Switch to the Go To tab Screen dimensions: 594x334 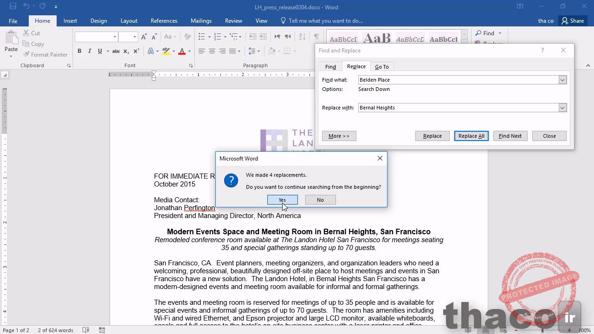point(382,67)
